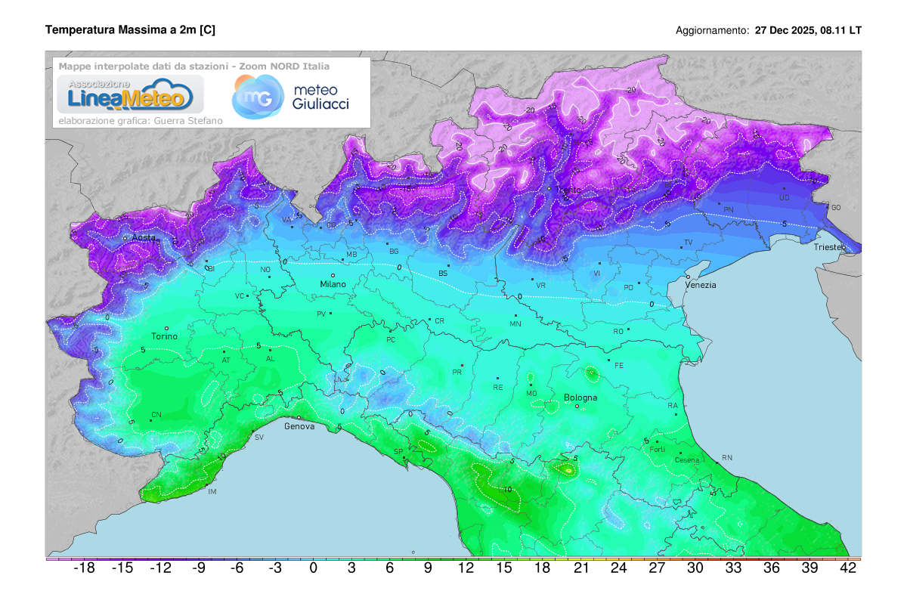Select the UD province label
Screen dimensions: 907x597
784,198
